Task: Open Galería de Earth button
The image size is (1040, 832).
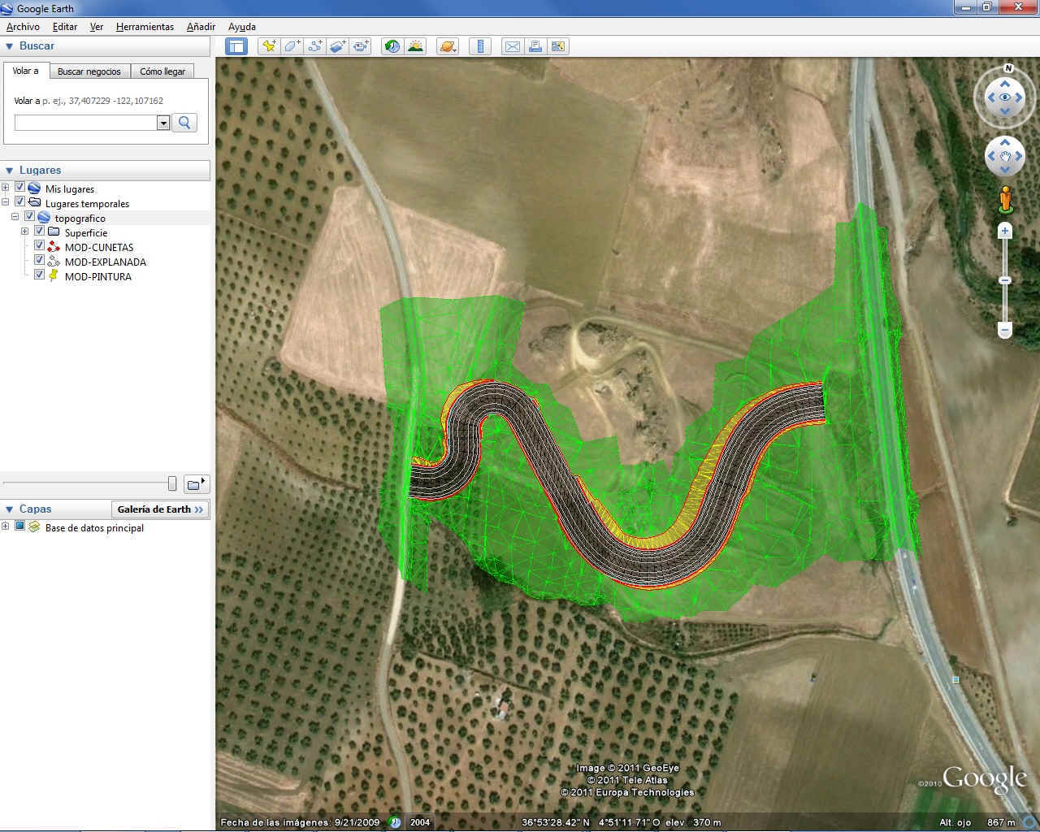Action: pyautogui.click(x=160, y=509)
